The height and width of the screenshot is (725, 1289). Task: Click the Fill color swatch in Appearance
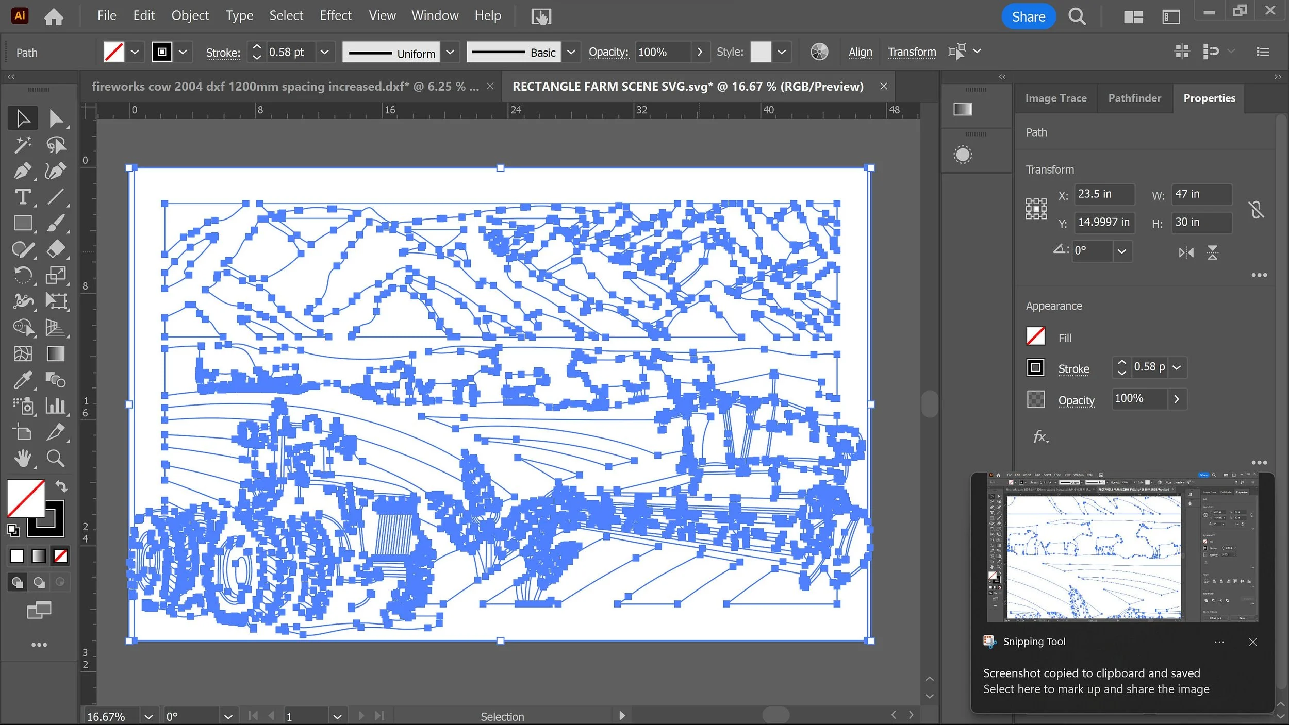1035,337
